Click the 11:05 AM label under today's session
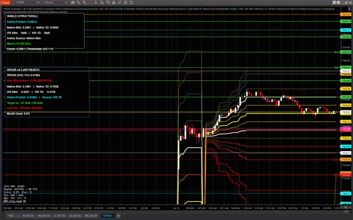353x220 pixels. coord(247,208)
